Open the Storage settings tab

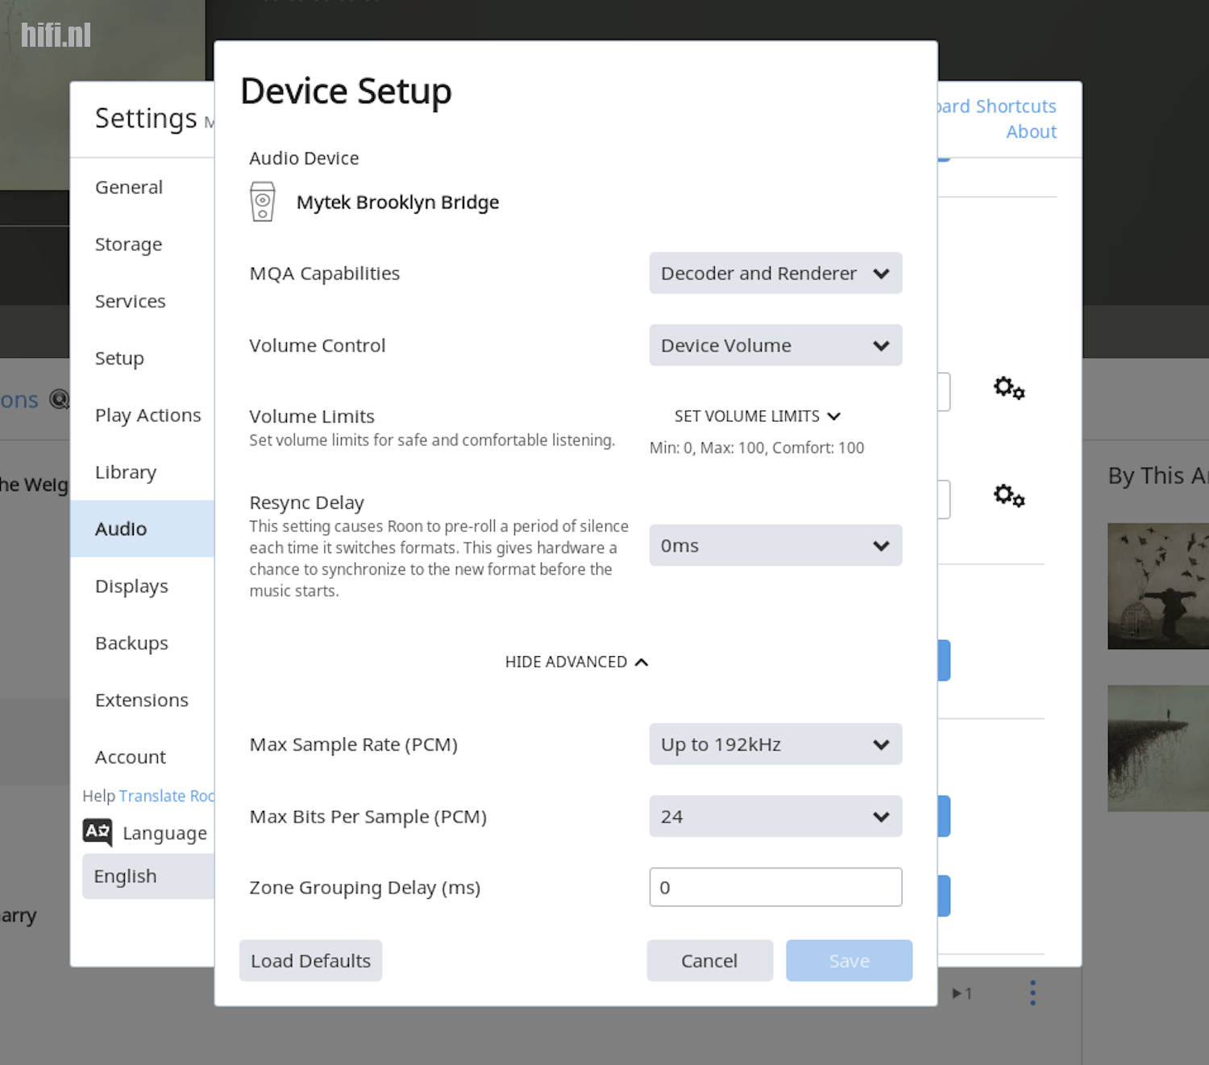coord(143,244)
